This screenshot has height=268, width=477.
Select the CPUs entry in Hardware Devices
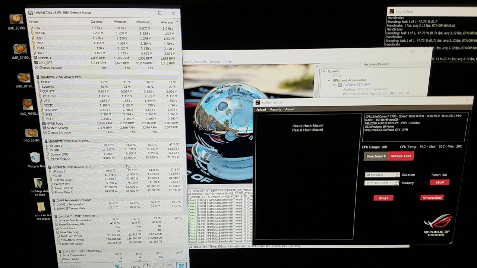click(337, 76)
